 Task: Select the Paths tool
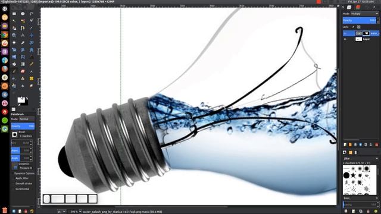[23, 28]
